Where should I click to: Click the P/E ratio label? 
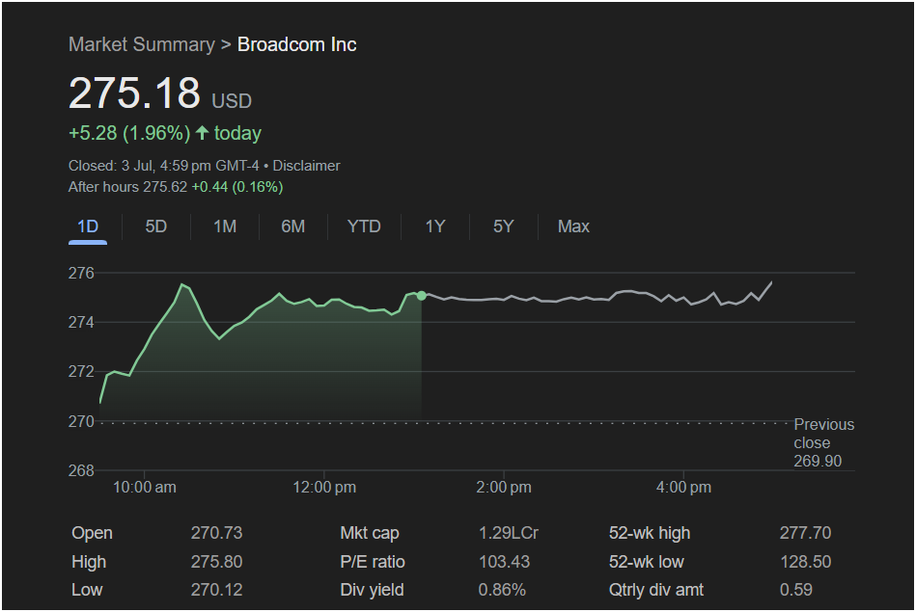point(373,562)
